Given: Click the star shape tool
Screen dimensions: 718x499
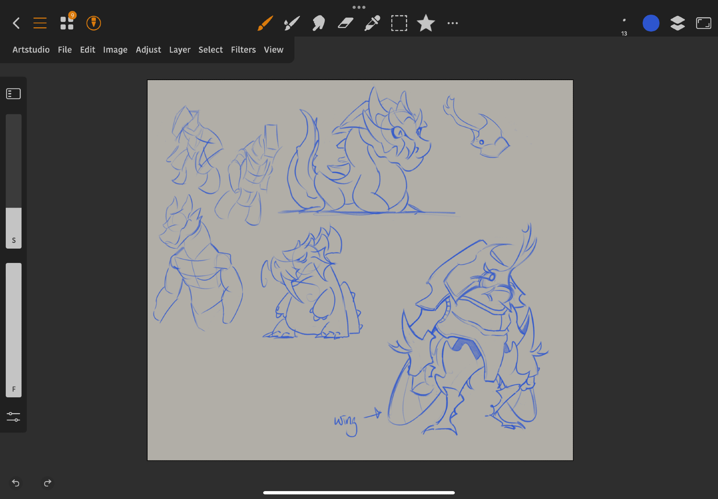Looking at the screenshot, I should [x=426, y=23].
